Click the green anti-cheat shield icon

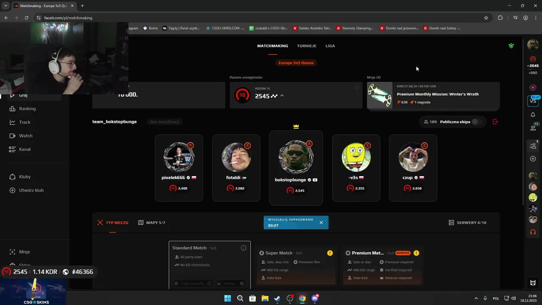point(511,46)
